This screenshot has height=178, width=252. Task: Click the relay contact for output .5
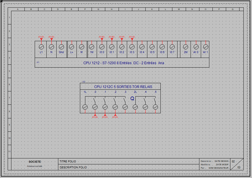(x=155, y=100)
